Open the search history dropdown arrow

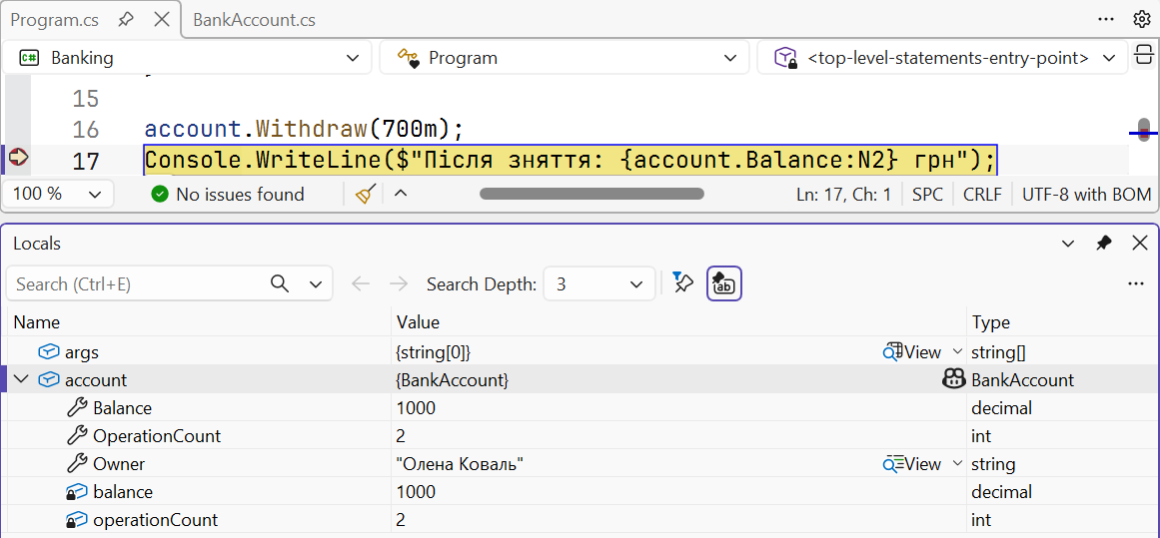tap(316, 283)
